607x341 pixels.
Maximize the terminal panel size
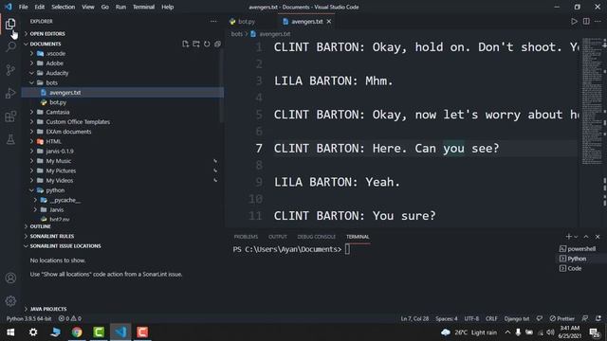(x=586, y=236)
